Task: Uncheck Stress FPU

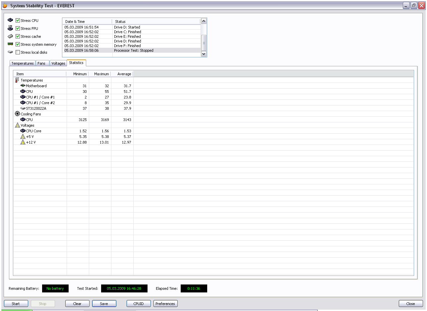Action: click(18, 29)
